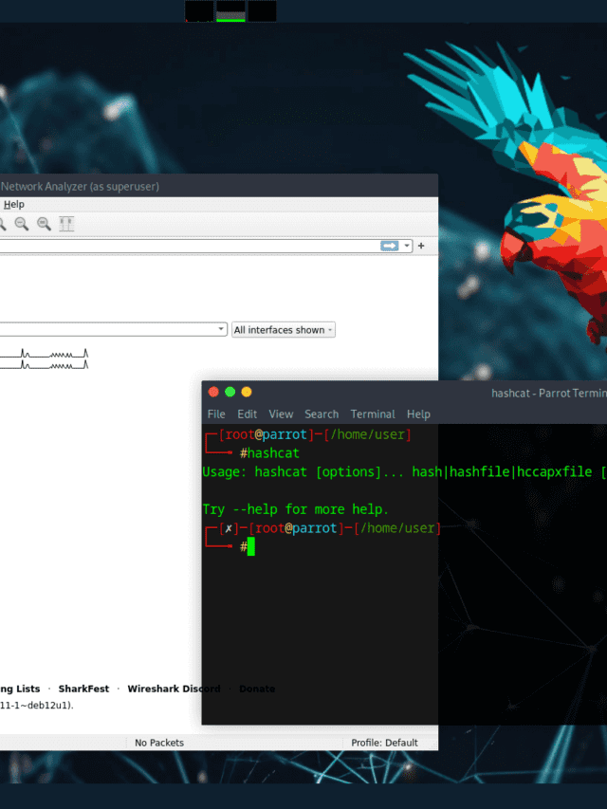
Task: Click the No Packets status bar text
Action: click(x=159, y=743)
